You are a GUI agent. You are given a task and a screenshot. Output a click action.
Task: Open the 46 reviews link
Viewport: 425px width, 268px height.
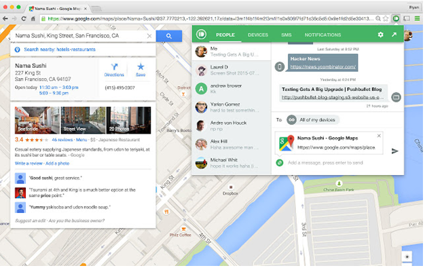pyautogui.click(x=62, y=140)
